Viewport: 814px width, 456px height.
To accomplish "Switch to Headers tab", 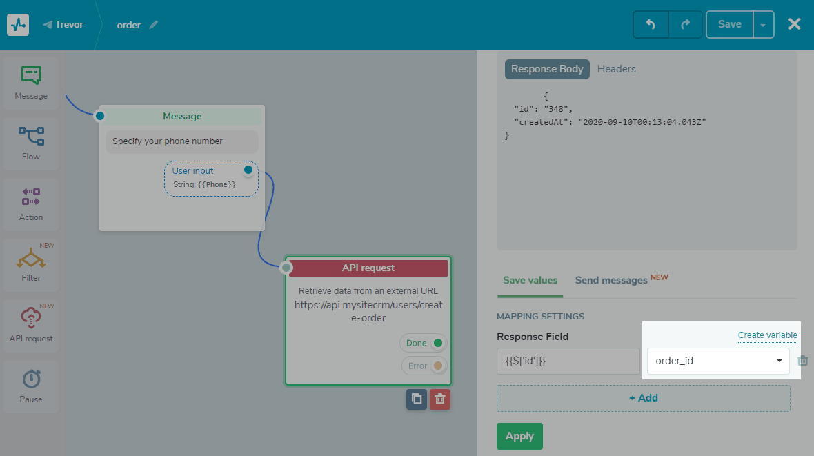I will point(616,69).
